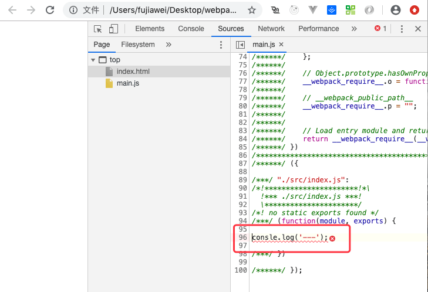Select index.html in file tree
Viewport: 428px width, 292px height.
pyautogui.click(x=133, y=72)
